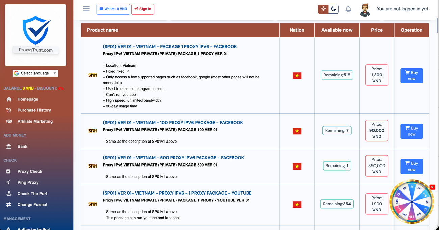
Task: Buy the 100 Proxy IPv6 Package
Action: [x=412, y=131]
